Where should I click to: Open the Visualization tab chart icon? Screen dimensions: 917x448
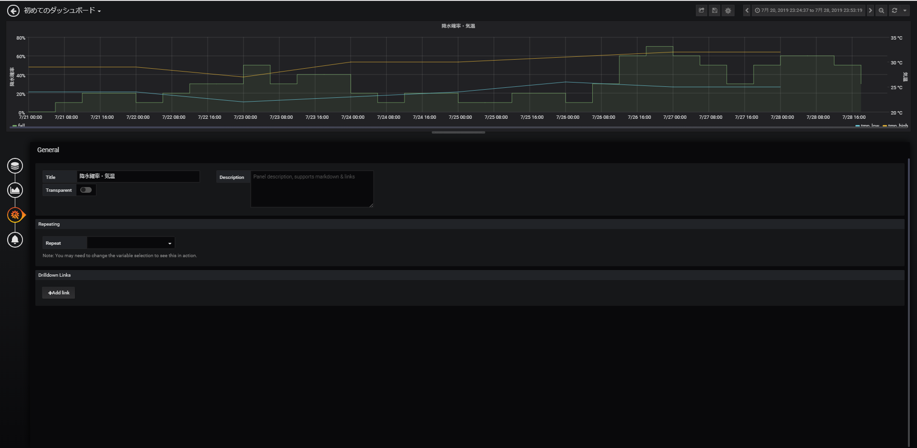(x=15, y=190)
